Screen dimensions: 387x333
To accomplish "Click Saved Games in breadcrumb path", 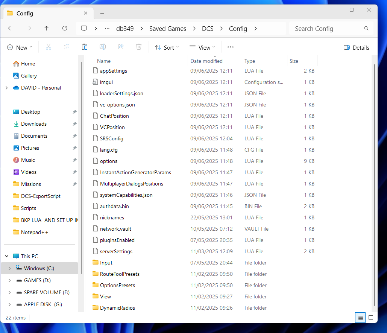I will [168, 29].
